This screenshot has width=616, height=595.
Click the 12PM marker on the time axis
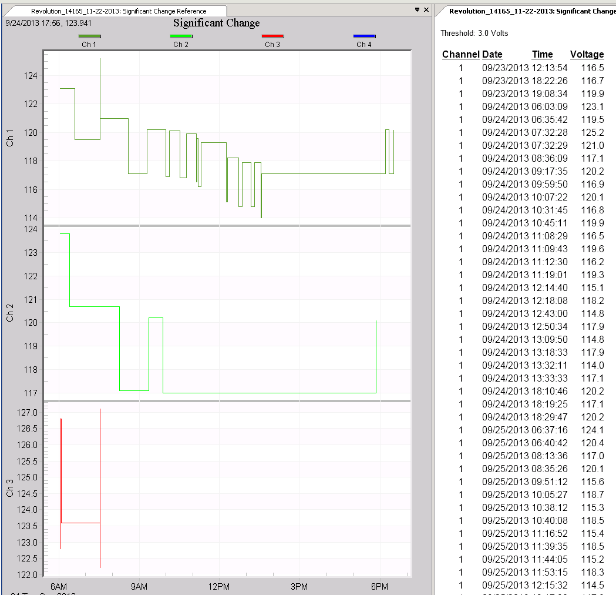click(x=219, y=587)
